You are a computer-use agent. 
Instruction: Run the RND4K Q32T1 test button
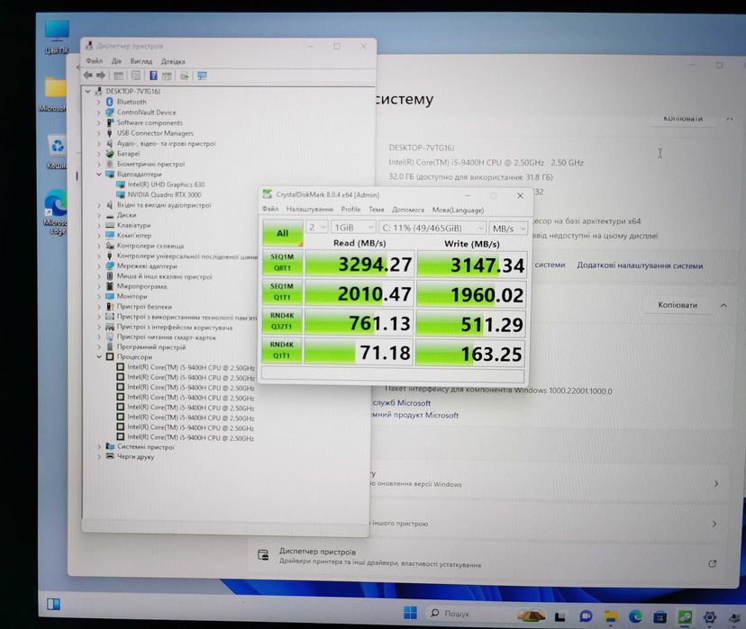[282, 321]
